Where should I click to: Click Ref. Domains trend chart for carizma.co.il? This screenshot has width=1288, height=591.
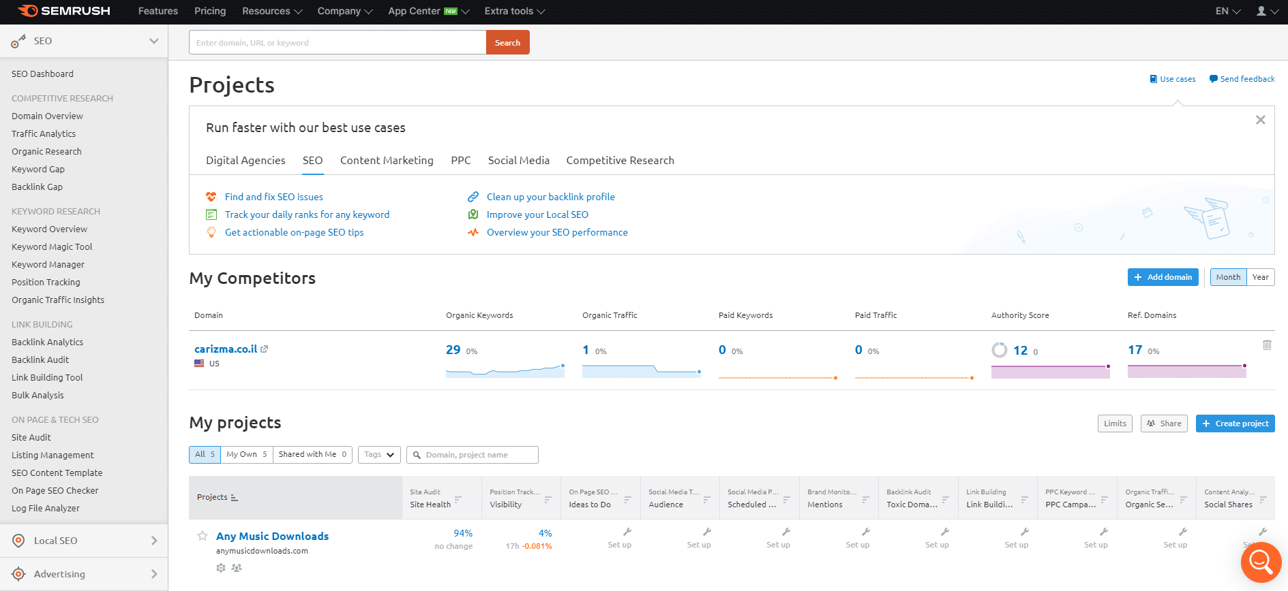1187,371
